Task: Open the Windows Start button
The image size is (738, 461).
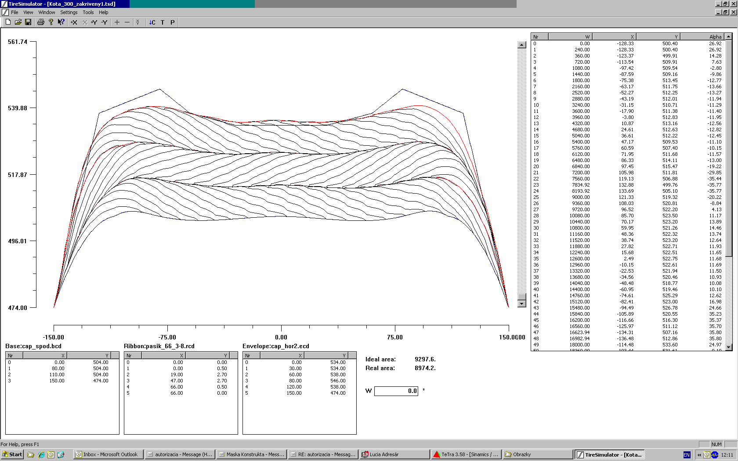Action: (x=12, y=454)
